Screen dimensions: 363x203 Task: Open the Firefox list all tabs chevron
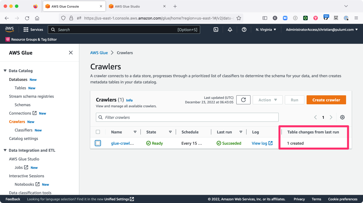tap(346, 6)
